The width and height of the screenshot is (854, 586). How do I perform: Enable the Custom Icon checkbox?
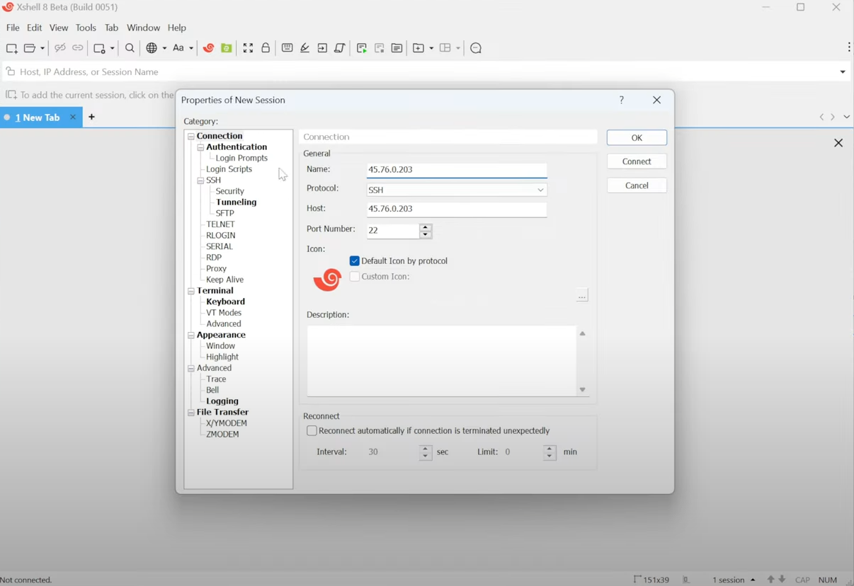pyautogui.click(x=355, y=277)
